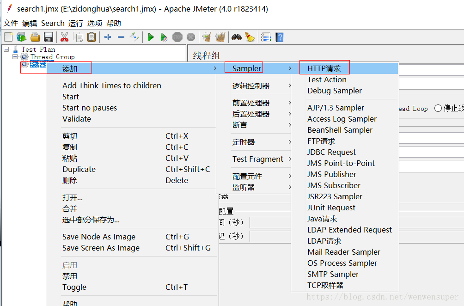Click the Paste clipboard icon
This screenshot has height=306, width=464.
[92, 37]
